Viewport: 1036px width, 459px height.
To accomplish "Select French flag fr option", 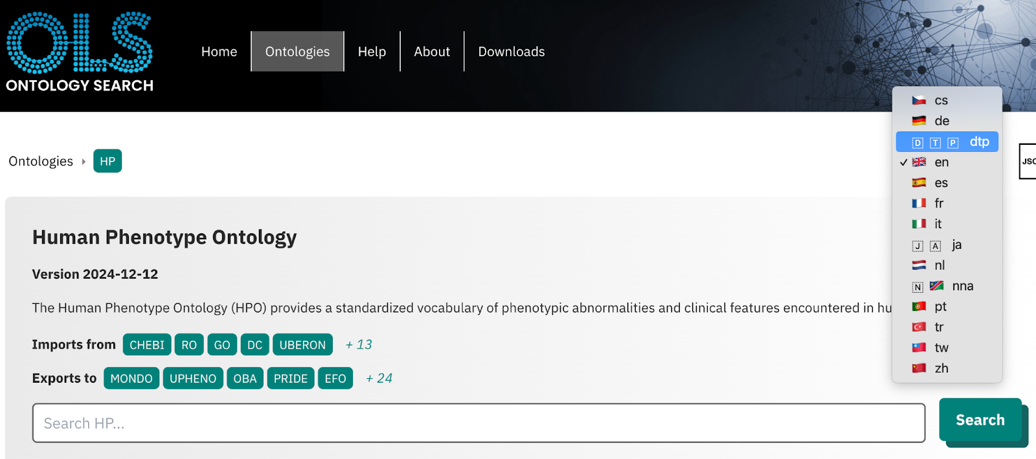I will coord(947,204).
